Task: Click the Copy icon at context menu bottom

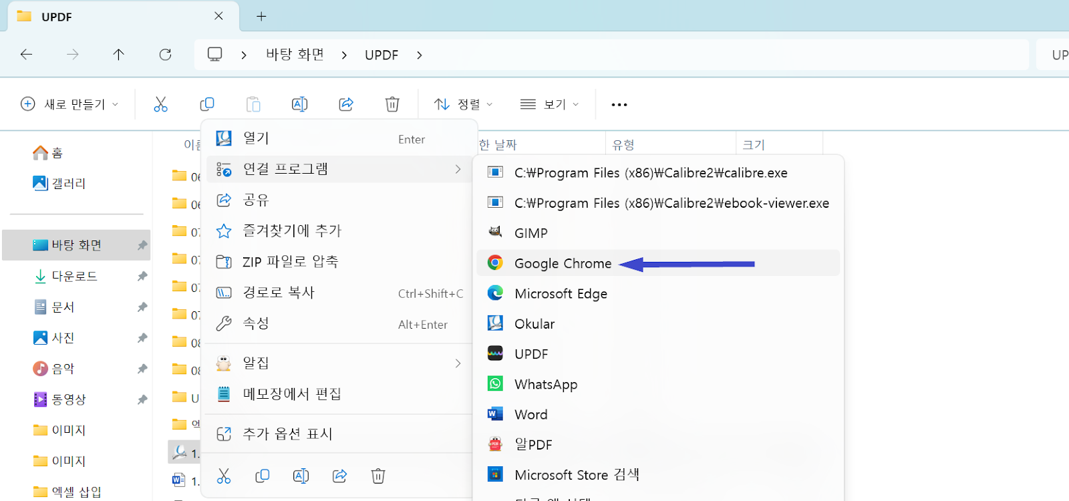Action: click(x=263, y=476)
